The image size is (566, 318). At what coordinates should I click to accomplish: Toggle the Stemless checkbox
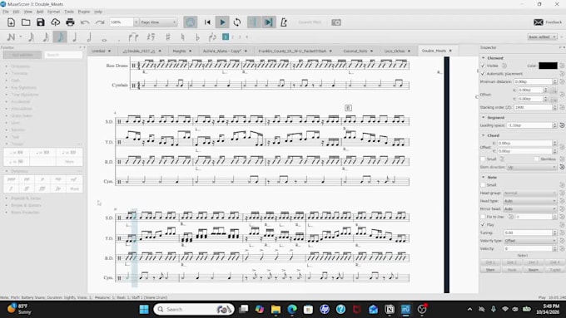pos(537,159)
